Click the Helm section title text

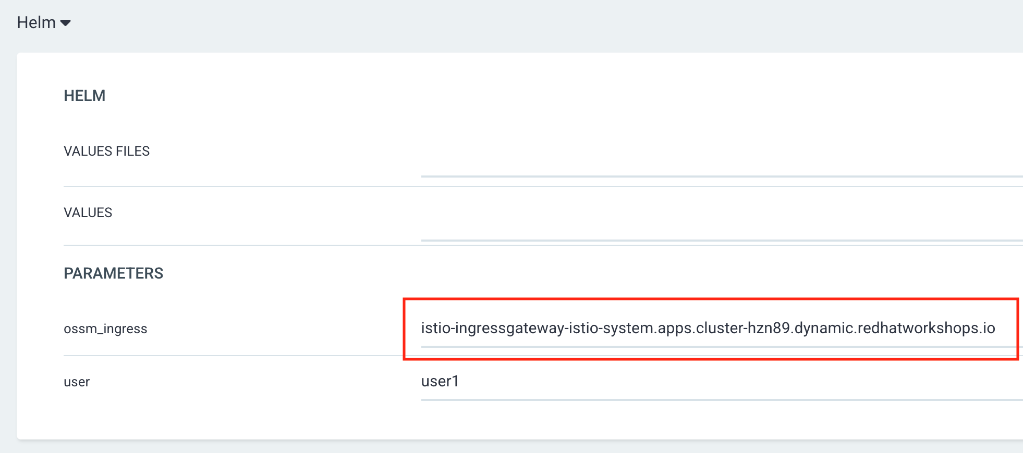(x=36, y=22)
